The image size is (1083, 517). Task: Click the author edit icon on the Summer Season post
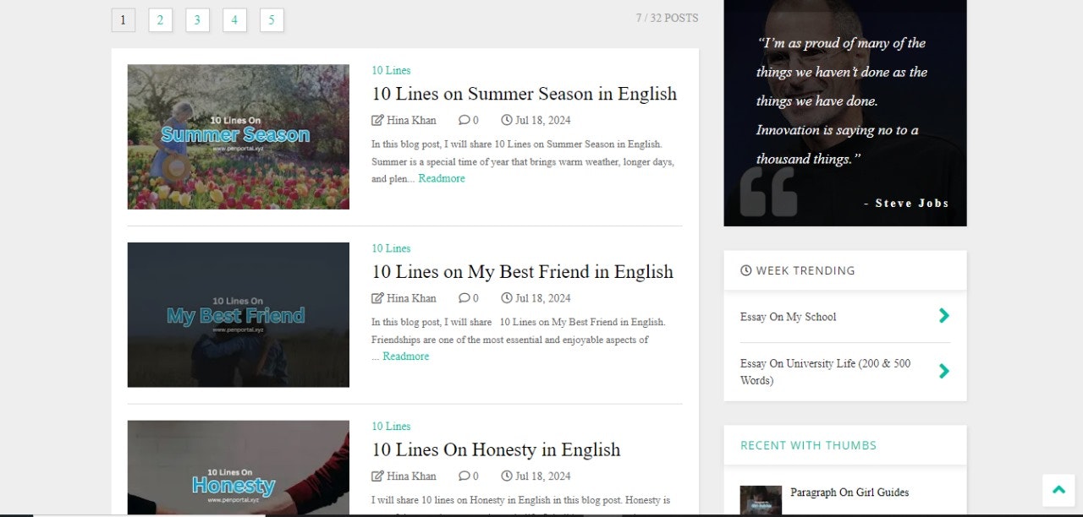click(377, 120)
